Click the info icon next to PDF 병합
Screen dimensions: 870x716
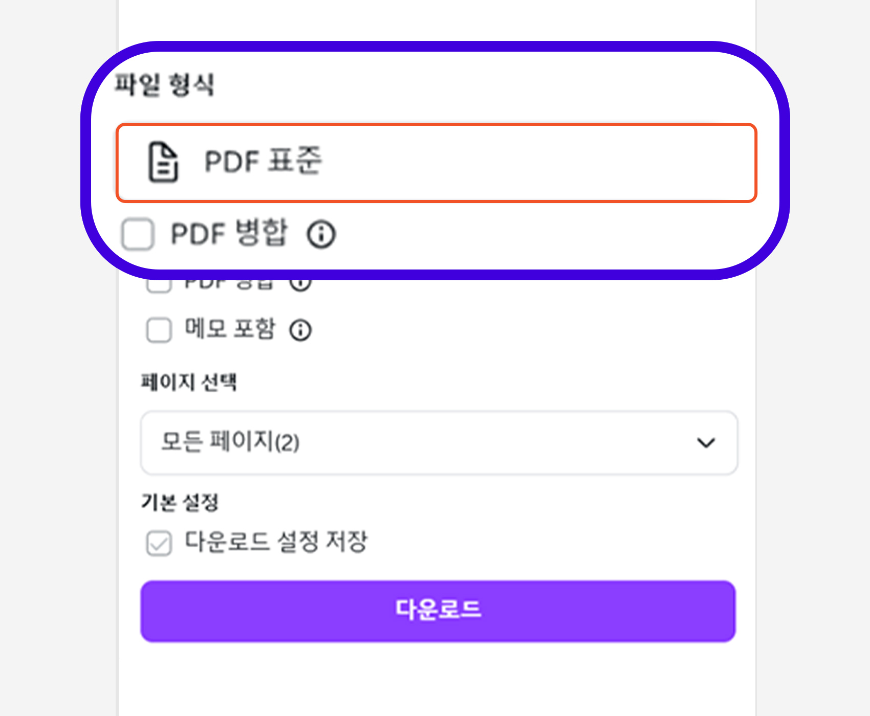[x=321, y=234]
